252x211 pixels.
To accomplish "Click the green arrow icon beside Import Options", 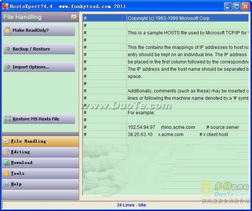I will coord(8,67).
